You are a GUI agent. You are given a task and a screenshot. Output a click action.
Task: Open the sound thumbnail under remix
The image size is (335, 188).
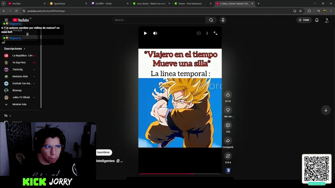[228, 171]
